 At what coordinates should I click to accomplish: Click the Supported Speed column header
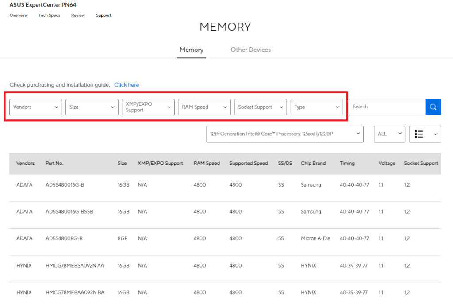click(x=249, y=164)
